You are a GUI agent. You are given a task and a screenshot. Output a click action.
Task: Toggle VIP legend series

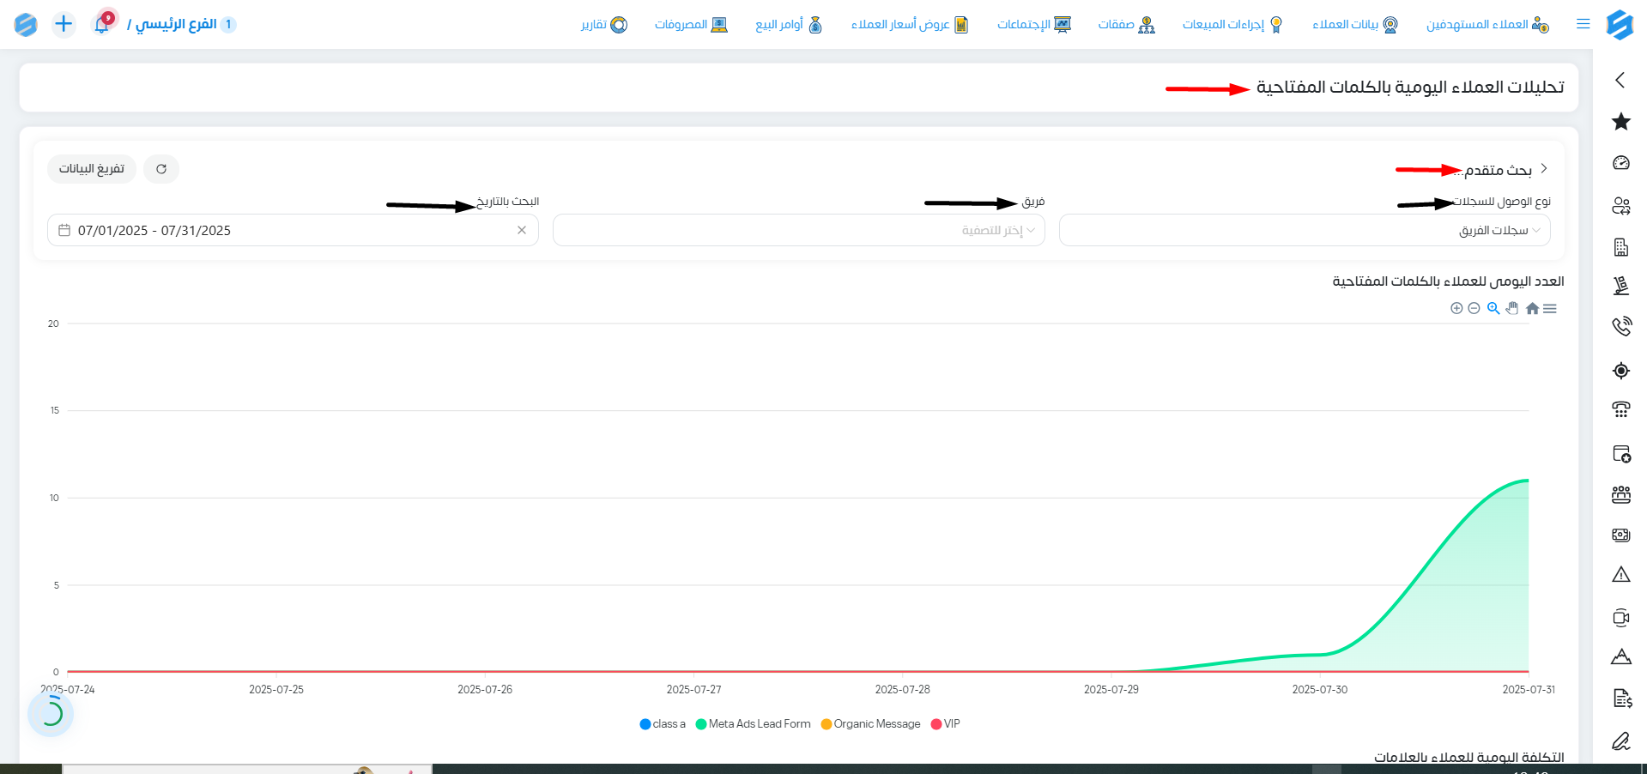[x=945, y=724]
